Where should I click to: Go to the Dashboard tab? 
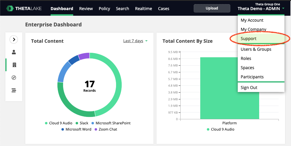pos(62,9)
